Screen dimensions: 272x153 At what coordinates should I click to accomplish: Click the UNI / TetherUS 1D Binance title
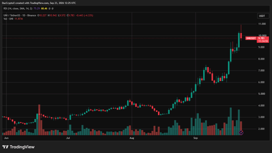point(20,16)
